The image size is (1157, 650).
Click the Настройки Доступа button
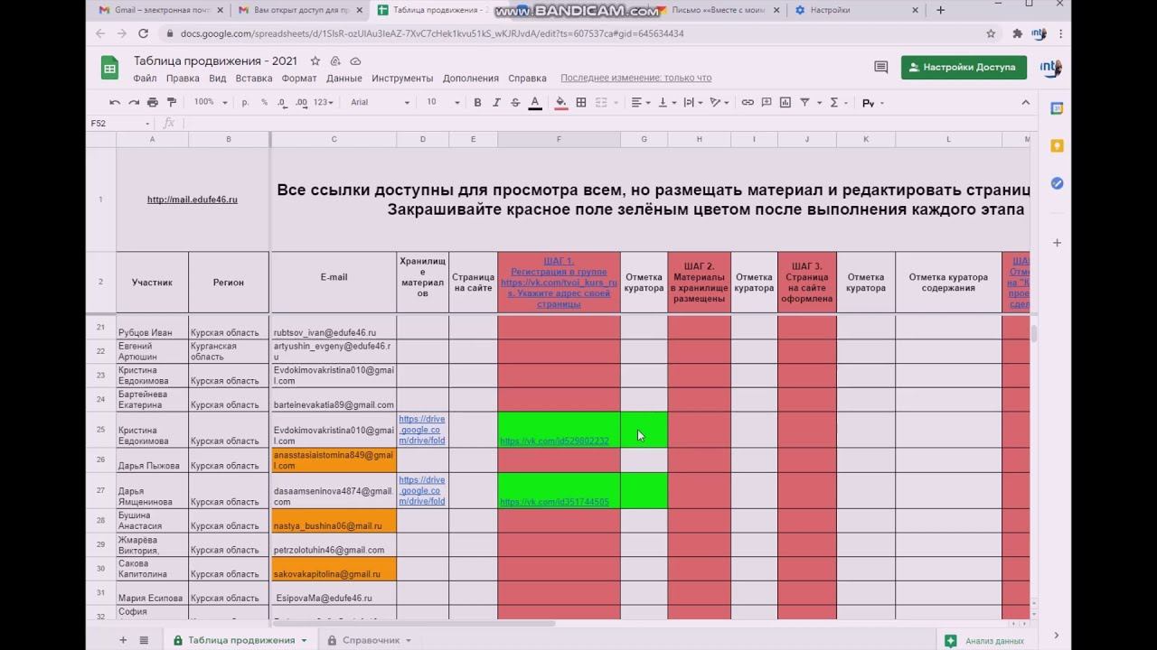pyautogui.click(x=964, y=67)
